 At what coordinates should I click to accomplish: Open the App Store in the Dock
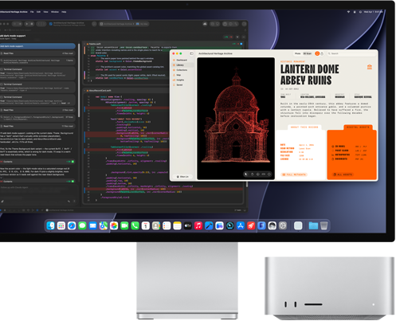click(x=241, y=225)
